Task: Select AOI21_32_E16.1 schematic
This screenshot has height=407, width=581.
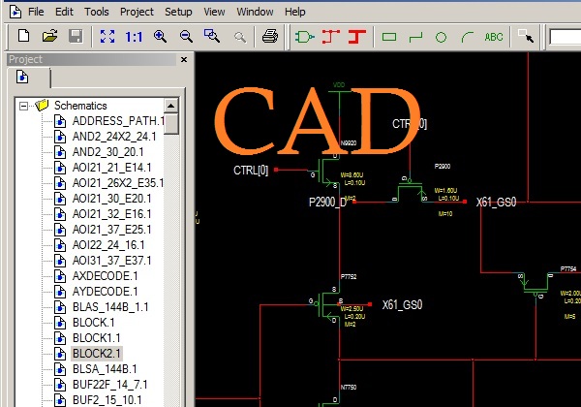Action: click(112, 214)
